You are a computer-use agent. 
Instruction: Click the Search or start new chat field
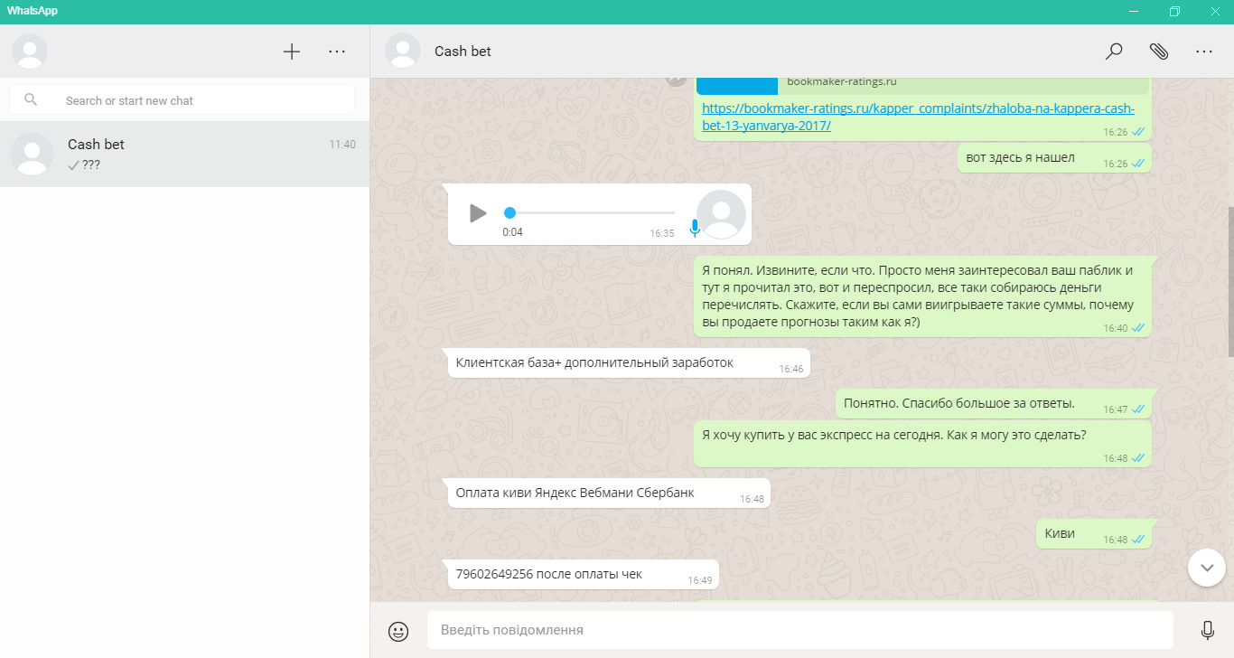(x=199, y=100)
